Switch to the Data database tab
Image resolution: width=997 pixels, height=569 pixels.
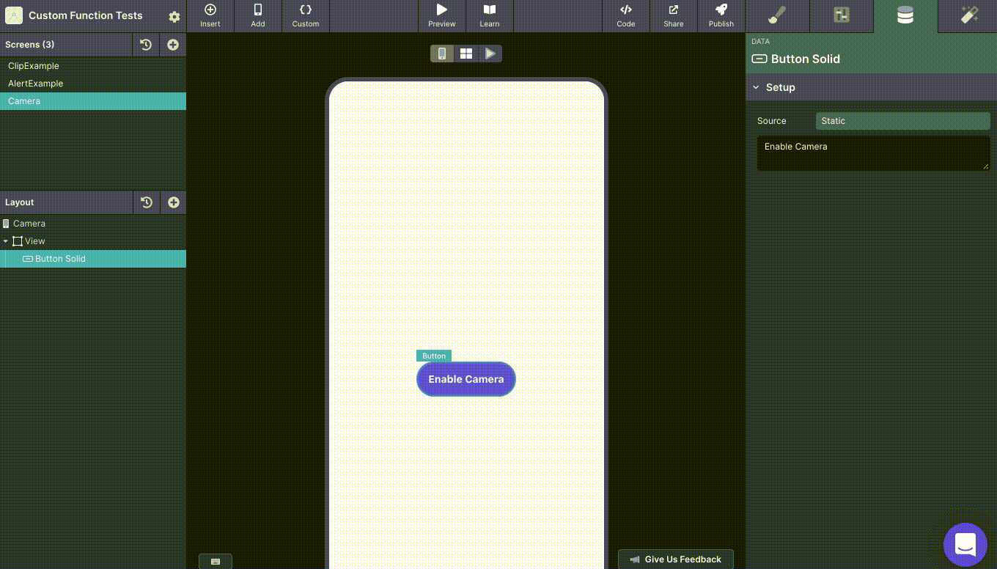[905, 15]
